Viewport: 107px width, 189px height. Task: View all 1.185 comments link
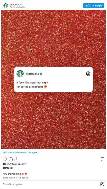(16, 177)
